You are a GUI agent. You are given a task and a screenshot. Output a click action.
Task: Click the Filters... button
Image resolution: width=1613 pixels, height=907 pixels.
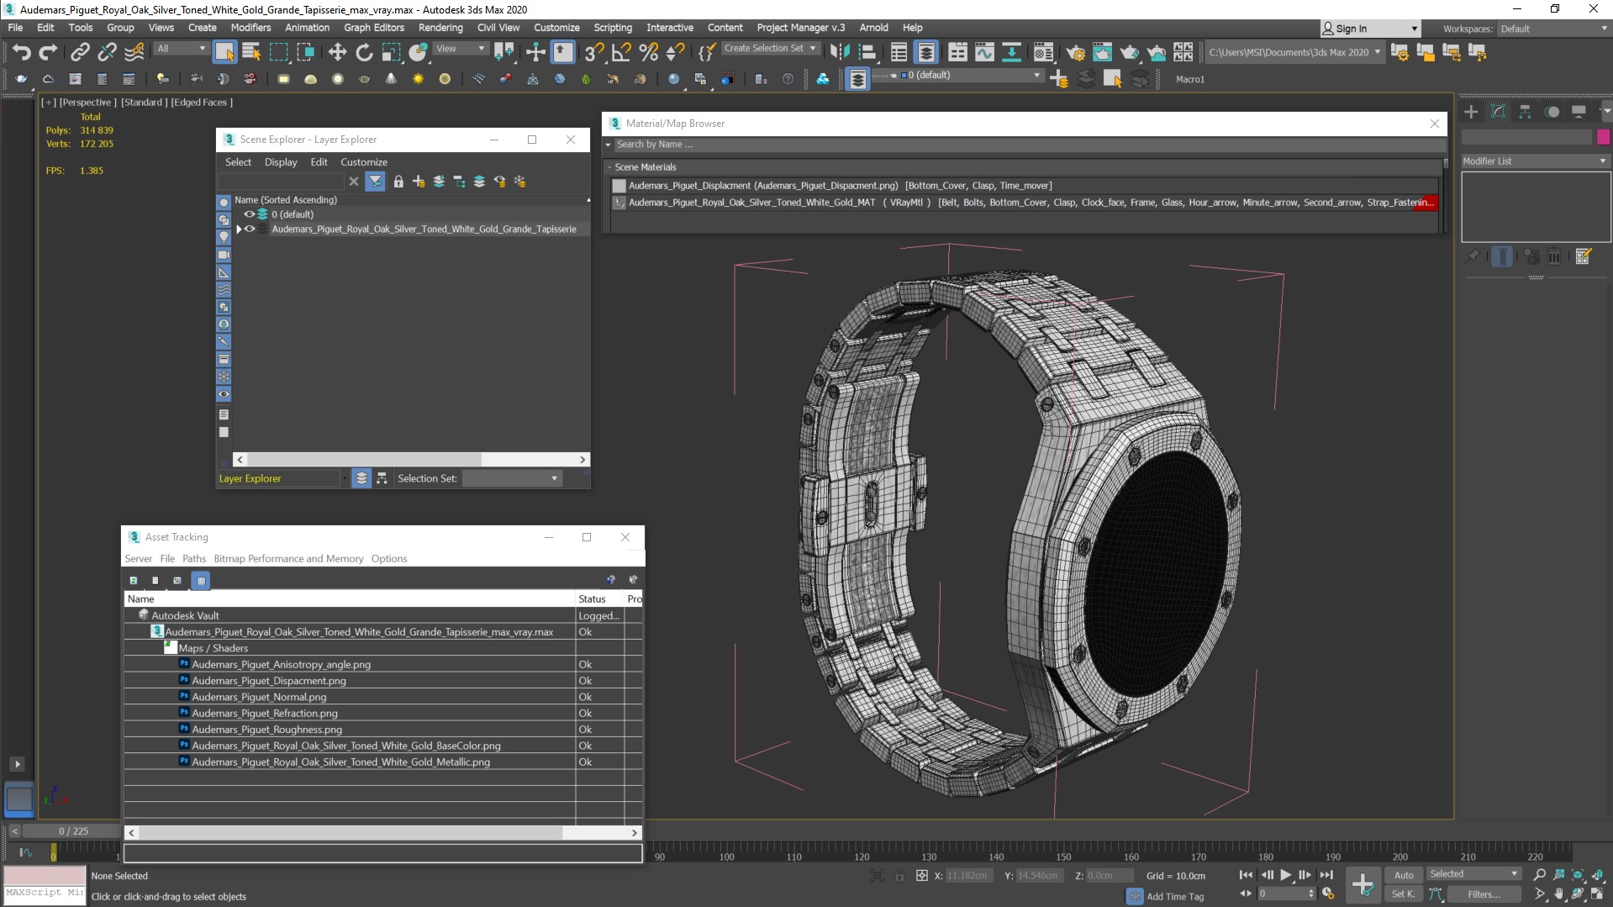point(1484,894)
